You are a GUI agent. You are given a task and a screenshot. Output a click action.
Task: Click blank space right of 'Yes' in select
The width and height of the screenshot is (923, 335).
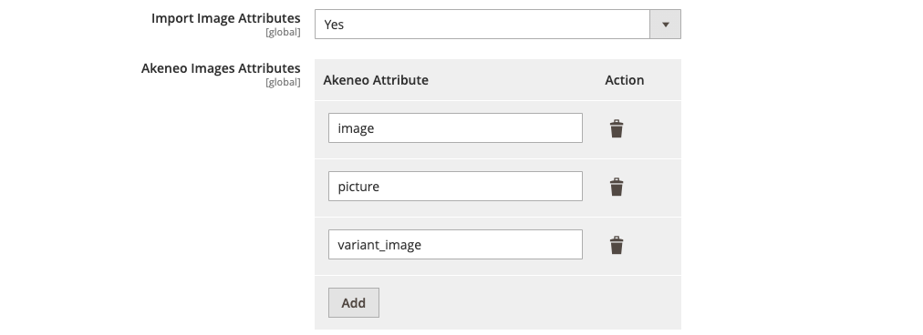pyautogui.click(x=494, y=24)
